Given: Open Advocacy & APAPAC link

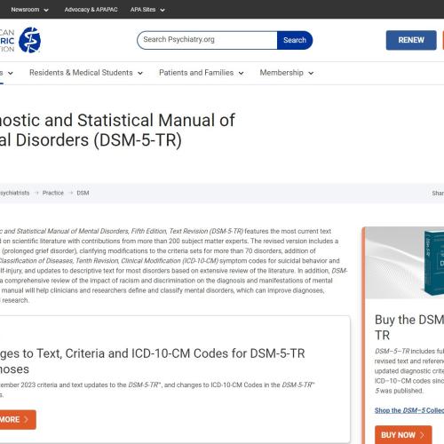Looking at the screenshot, I should (x=91, y=10).
